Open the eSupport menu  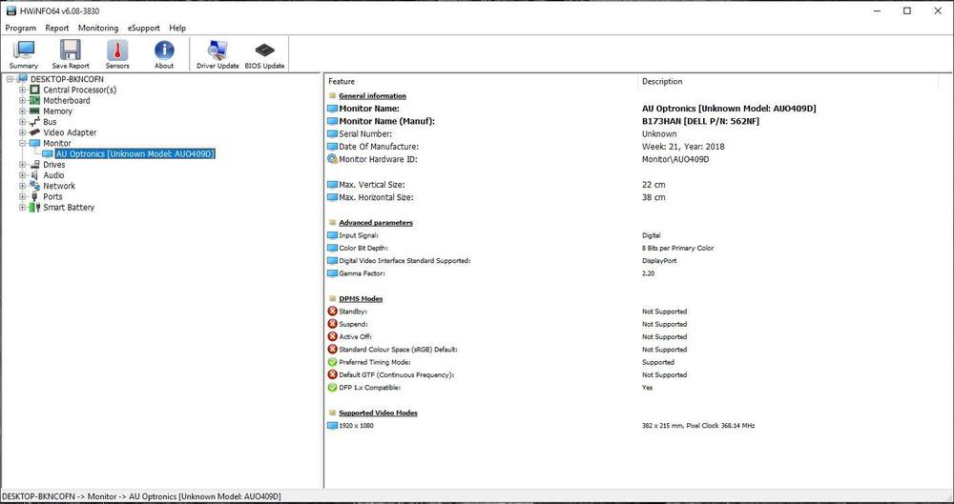click(144, 29)
